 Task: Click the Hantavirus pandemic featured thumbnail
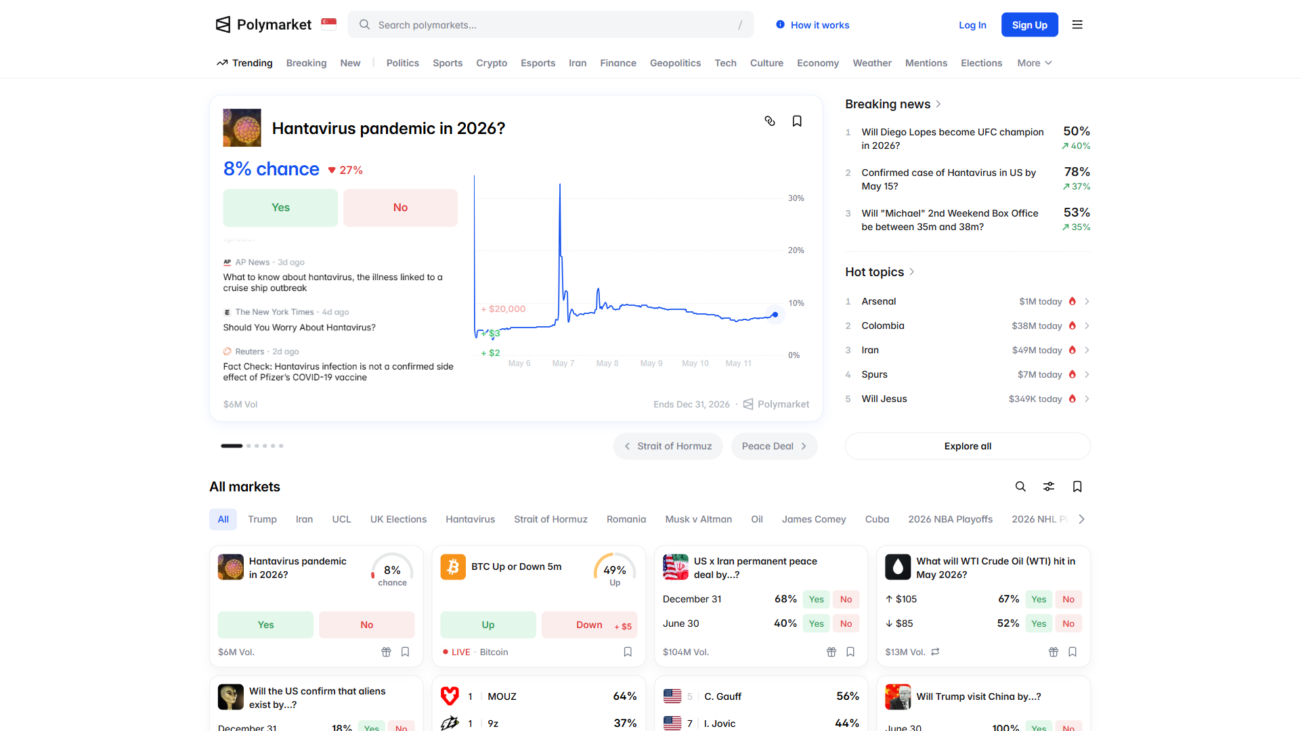point(242,128)
